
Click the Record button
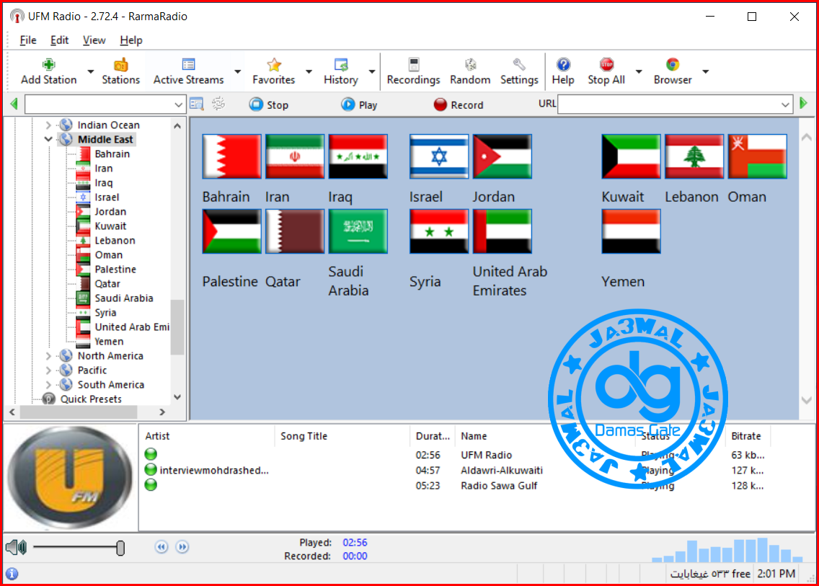(x=459, y=105)
